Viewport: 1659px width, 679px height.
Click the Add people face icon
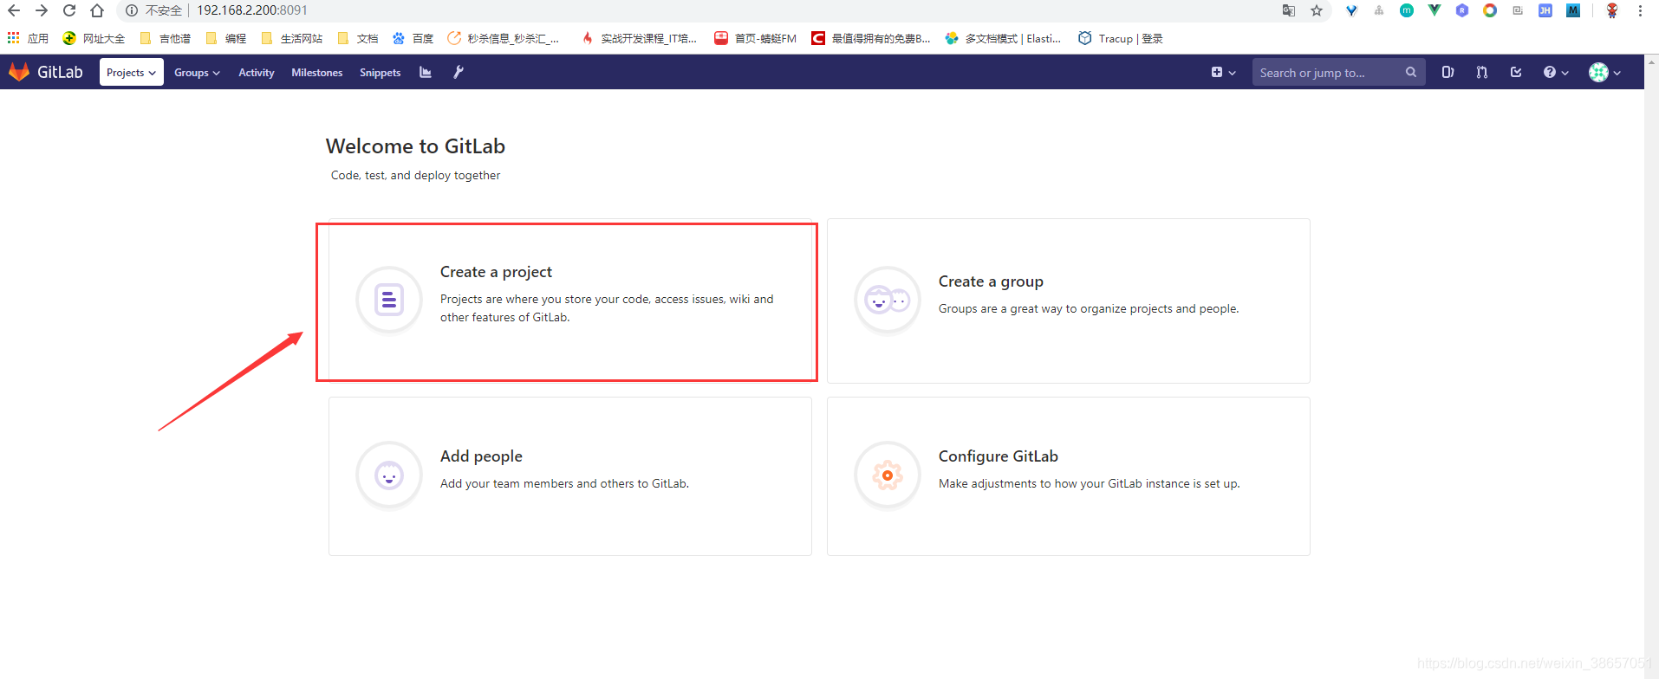(x=389, y=475)
